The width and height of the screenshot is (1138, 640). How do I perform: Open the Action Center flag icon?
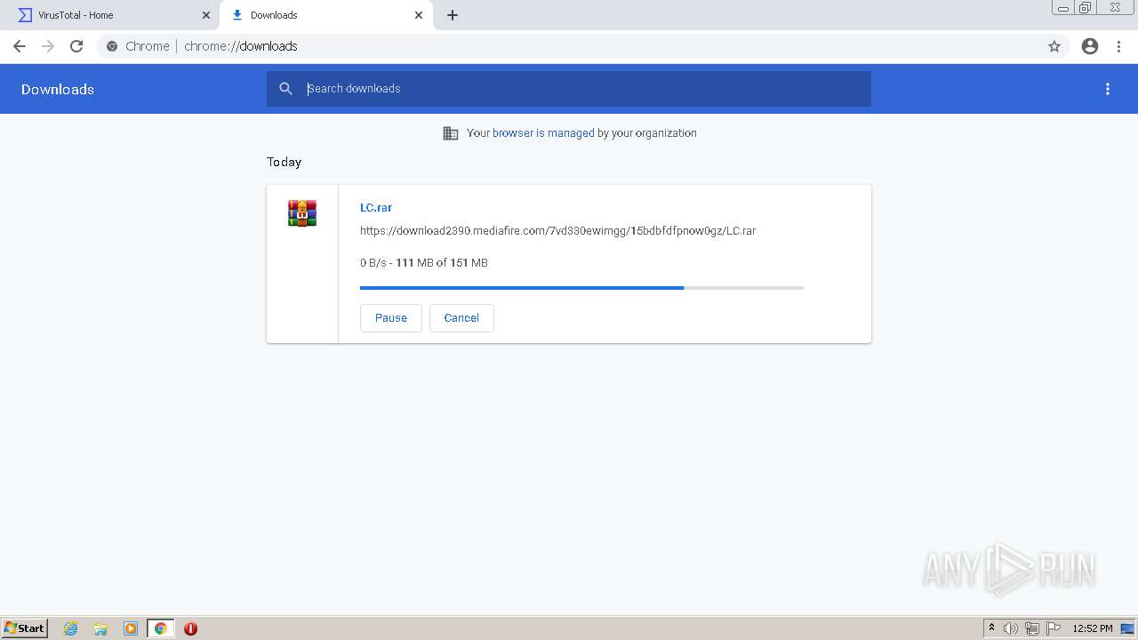click(x=1054, y=628)
